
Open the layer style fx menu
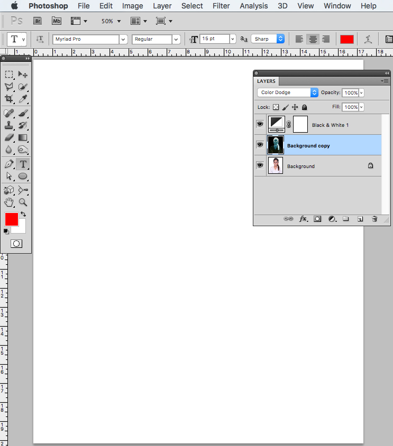pos(303,219)
